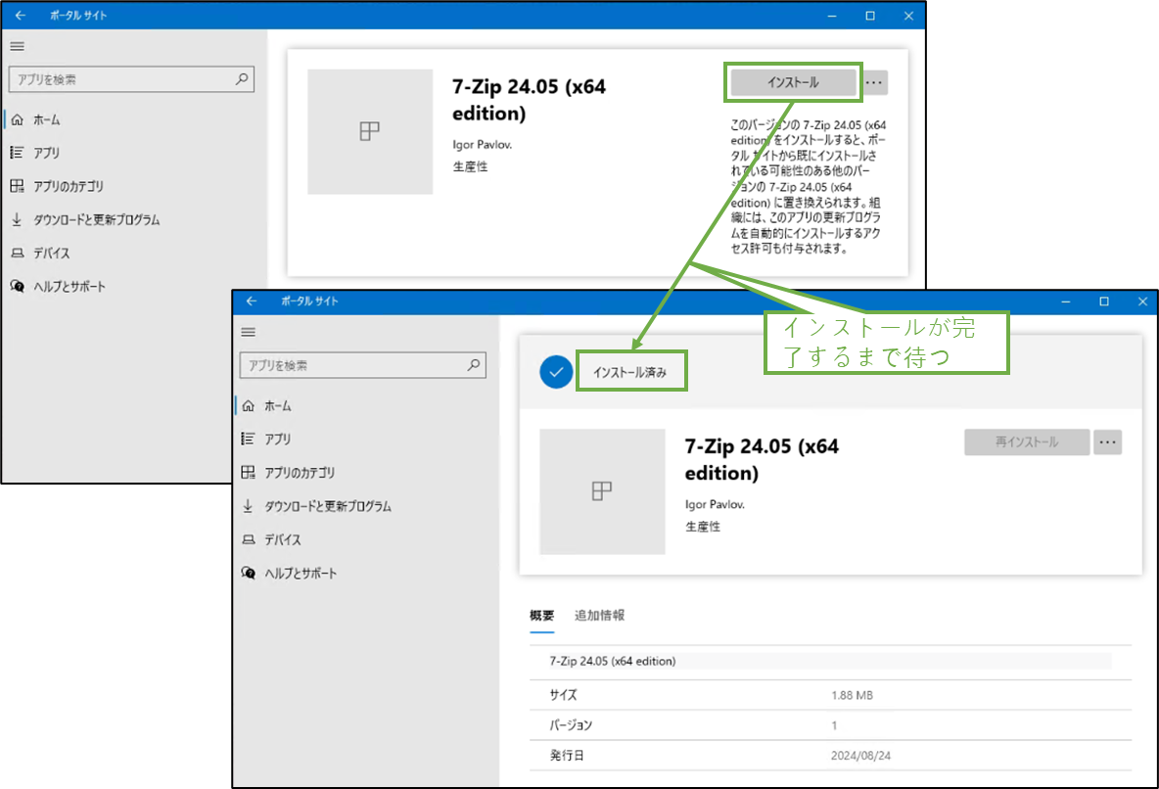Screen dimensions: 1159x789
Task: Click the インストール button
Action: [792, 82]
